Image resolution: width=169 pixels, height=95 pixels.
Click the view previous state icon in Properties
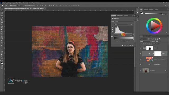[125, 45]
